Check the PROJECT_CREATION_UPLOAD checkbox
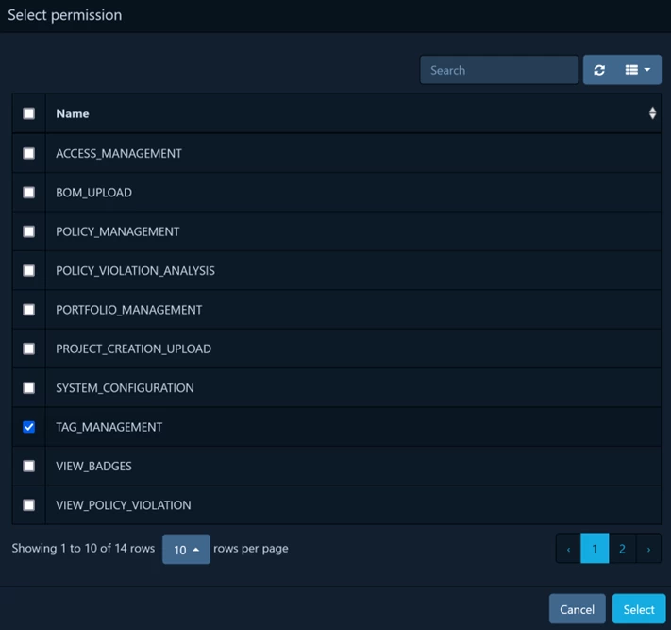Viewport: 671px width, 630px height. pyautogui.click(x=28, y=349)
